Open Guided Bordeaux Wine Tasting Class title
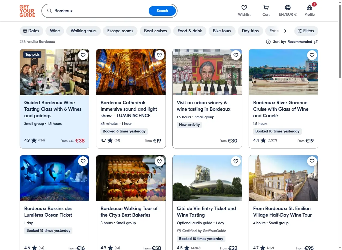Image resolution: width=342 pixels, height=250 pixels. coord(53,109)
